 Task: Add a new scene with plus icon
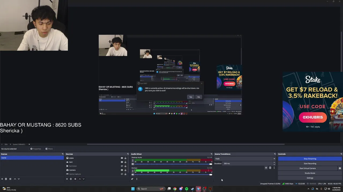point(2,179)
